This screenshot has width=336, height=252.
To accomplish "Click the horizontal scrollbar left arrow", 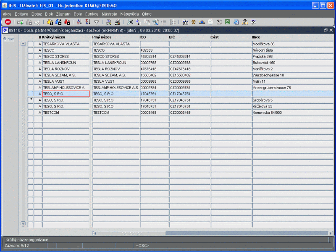I will pos(95,233).
